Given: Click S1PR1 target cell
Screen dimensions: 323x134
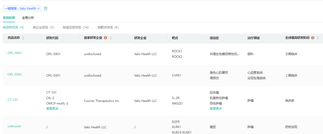Looking at the screenshot, I should click(x=177, y=76).
